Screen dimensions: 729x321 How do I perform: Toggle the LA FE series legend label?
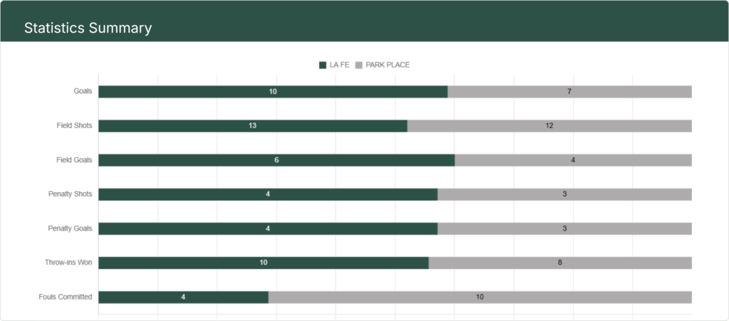(340, 65)
